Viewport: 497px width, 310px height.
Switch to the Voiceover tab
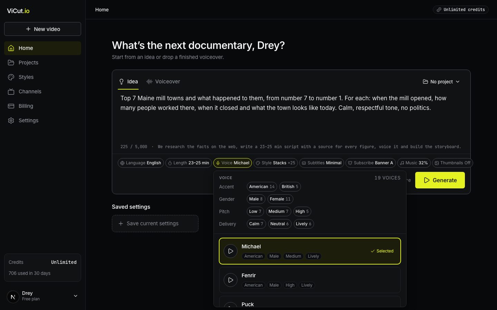click(x=163, y=82)
